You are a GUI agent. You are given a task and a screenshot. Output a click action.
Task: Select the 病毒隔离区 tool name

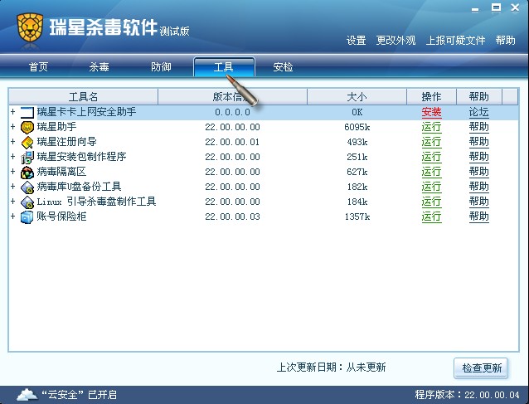click(x=61, y=172)
